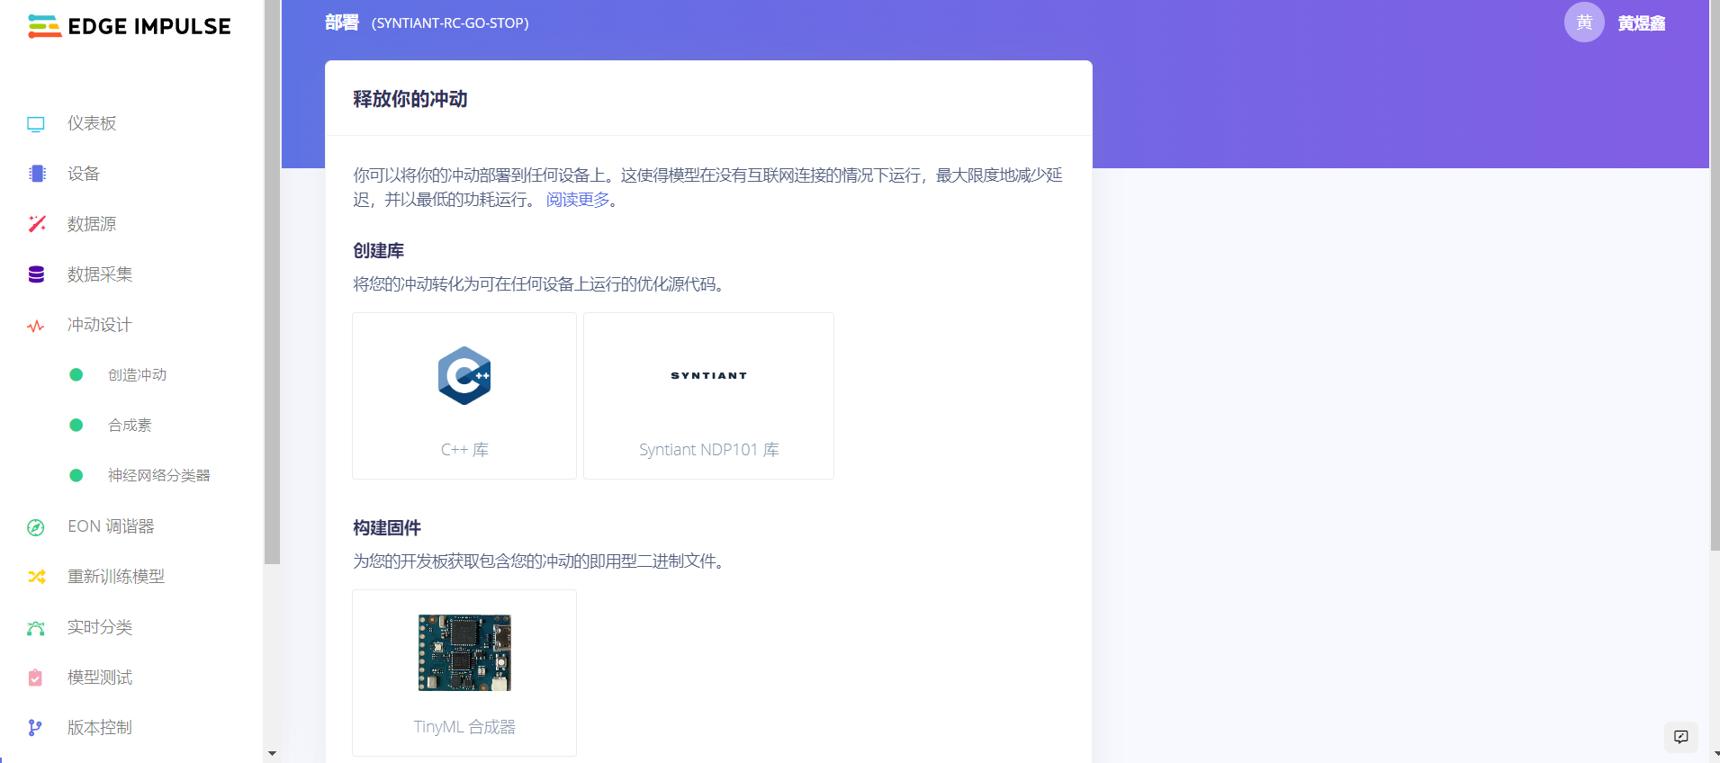The image size is (1720, 763).
Task: Go to 数据源 page
Action: (x=92, y=224)
